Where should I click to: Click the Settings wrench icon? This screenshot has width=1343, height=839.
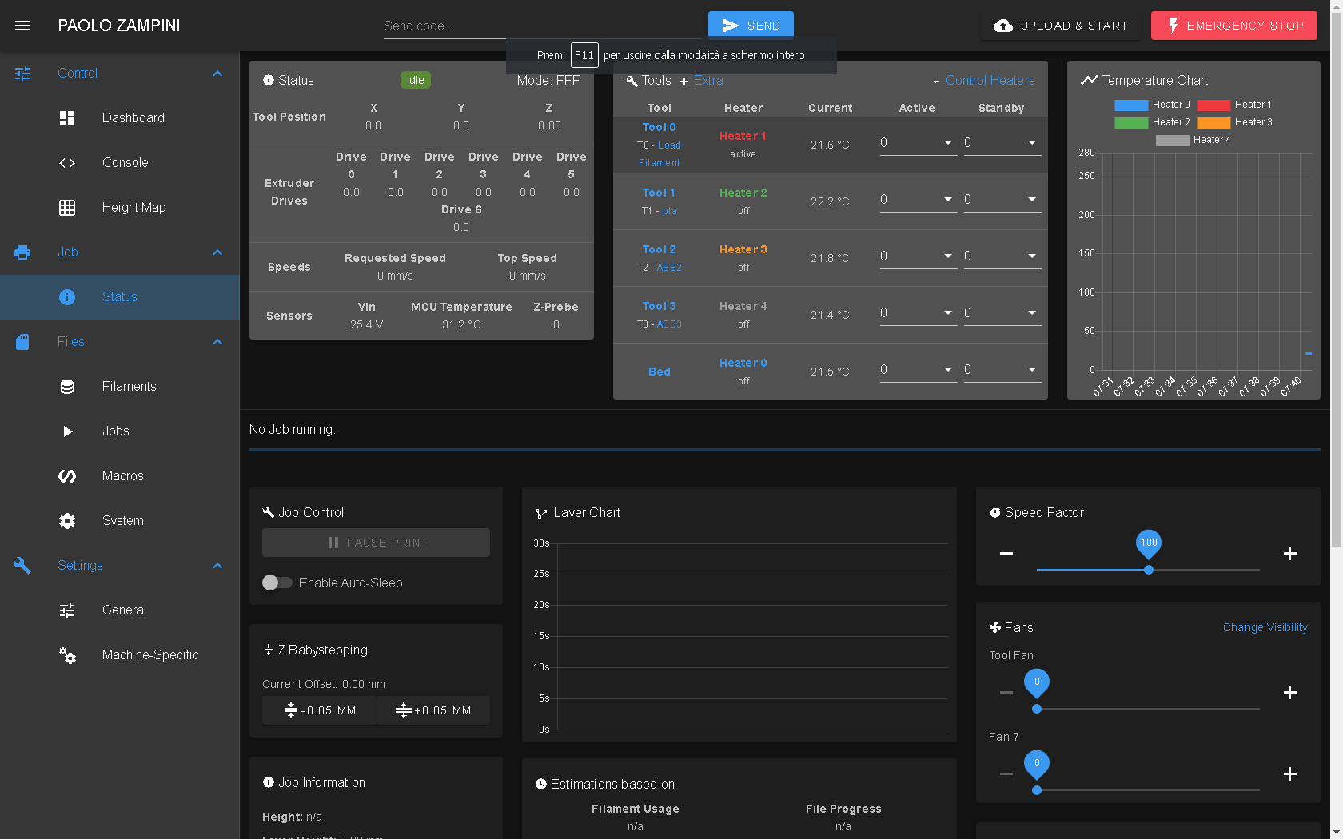[x=22, y=565]
